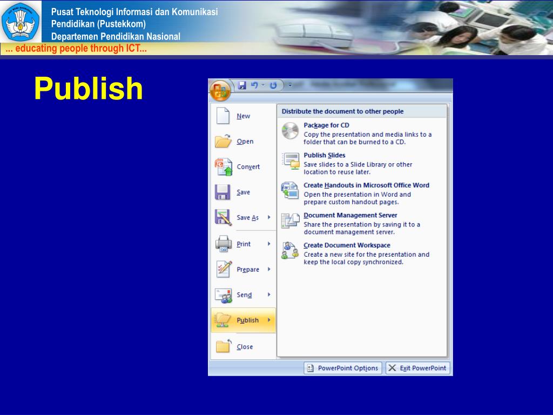Expand the Print submenu arrow
This screenshot has width=553, height=415.
coord(269,244)
